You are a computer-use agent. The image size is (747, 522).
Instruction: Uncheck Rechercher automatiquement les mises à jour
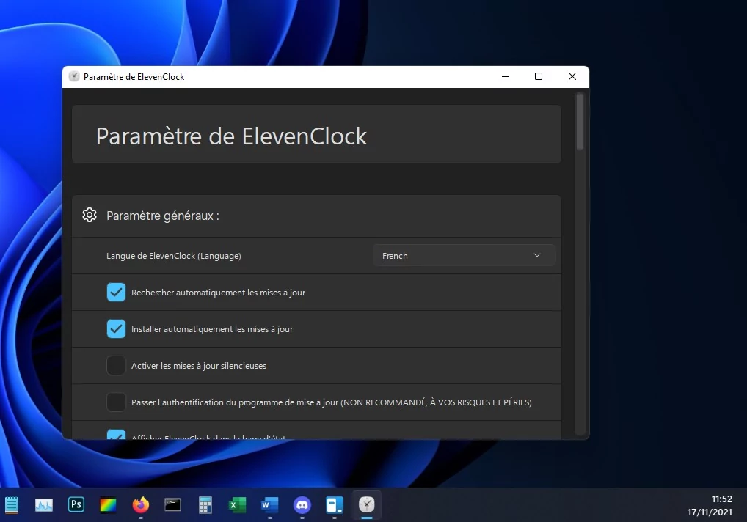click(x=116, y=293)
